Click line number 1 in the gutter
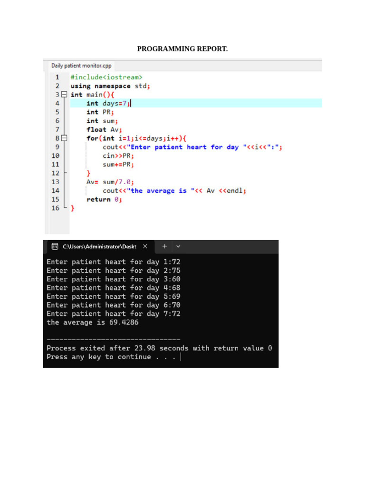The height and width of the screenshot is (487, 365). (x=57, y=77)
